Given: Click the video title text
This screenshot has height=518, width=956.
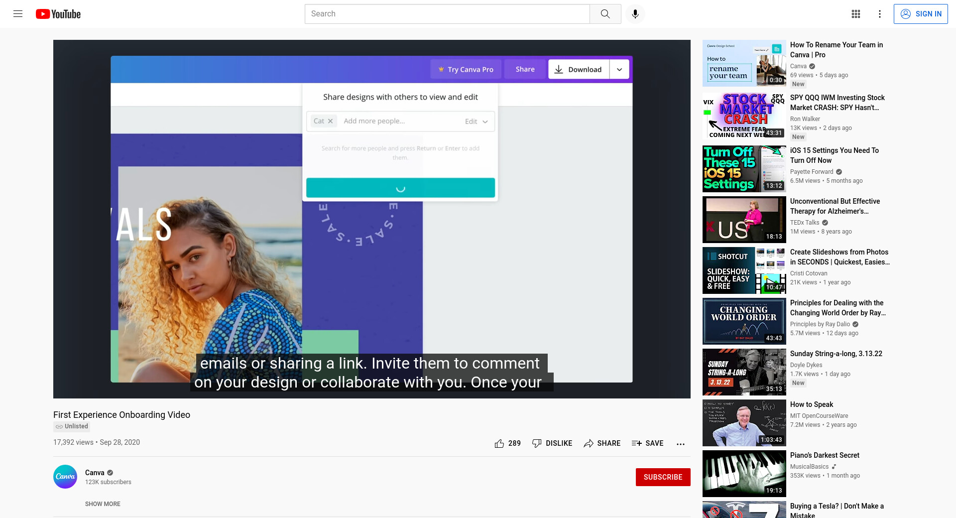Looking at the screenshot, I should [x=121, y=415].
